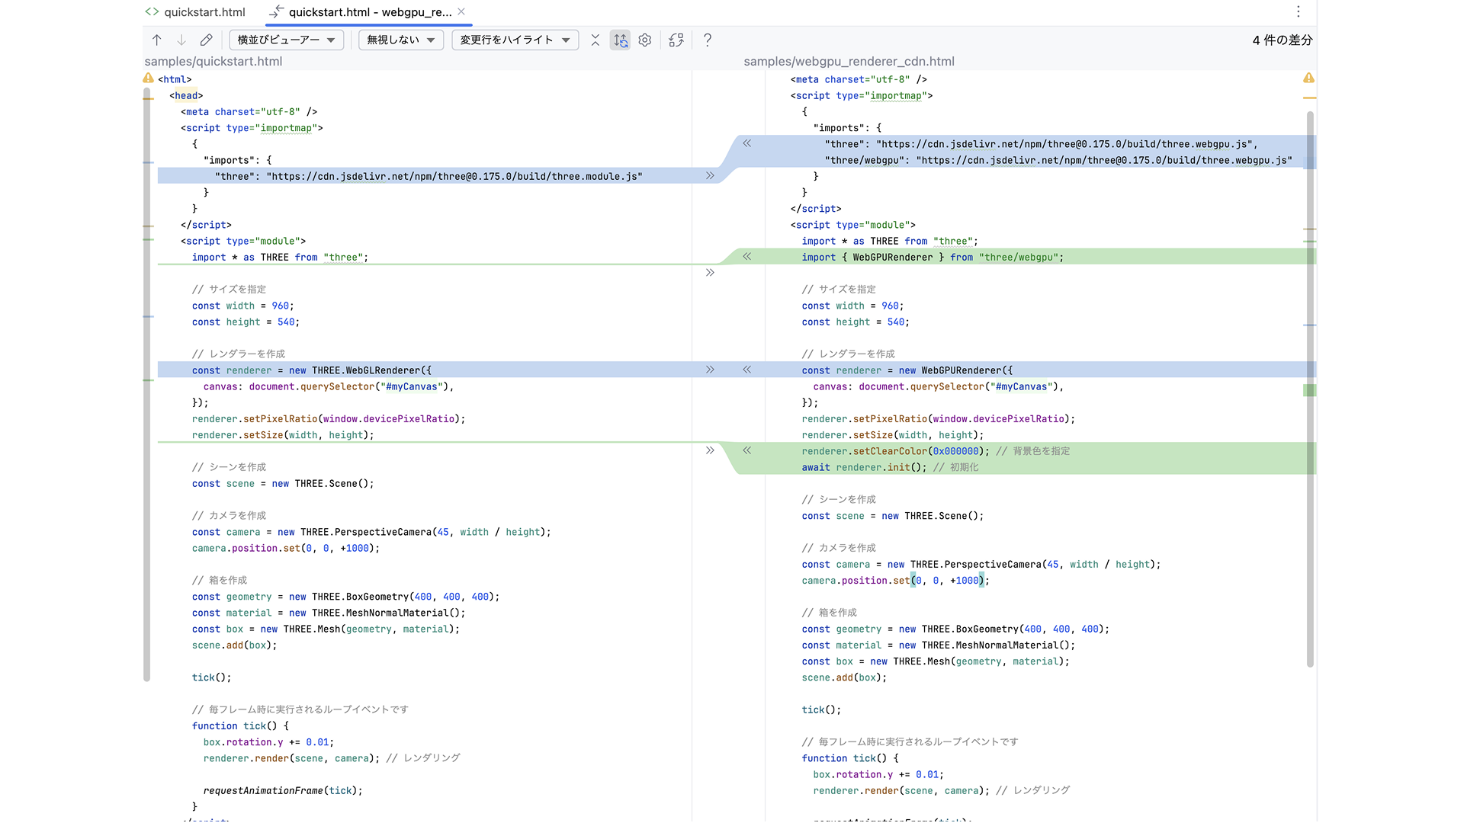This screenshot has width=1464, height=823.
Task: Click the 4 件の差分 difference count
Action: click(1283, 40)
